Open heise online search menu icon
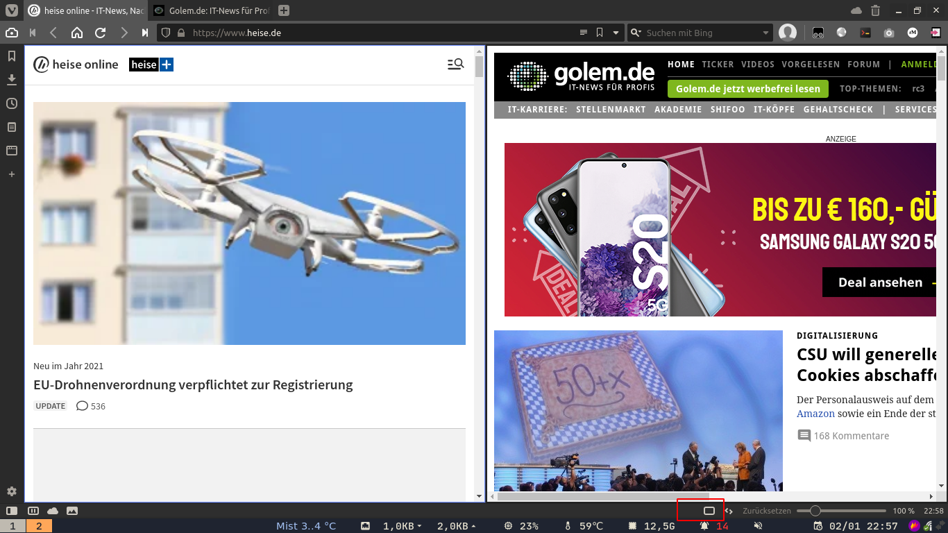 (455, 65)
